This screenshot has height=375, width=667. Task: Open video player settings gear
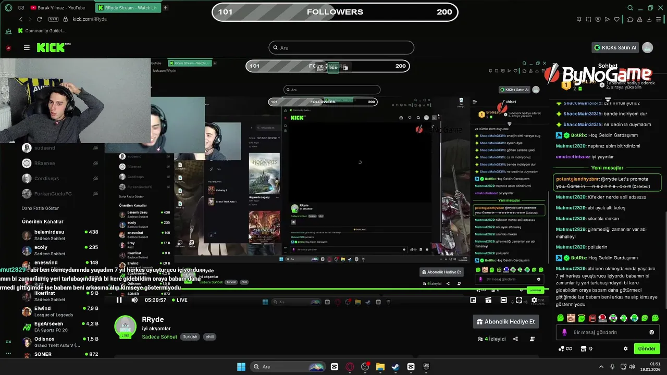(x=534, y=300)
